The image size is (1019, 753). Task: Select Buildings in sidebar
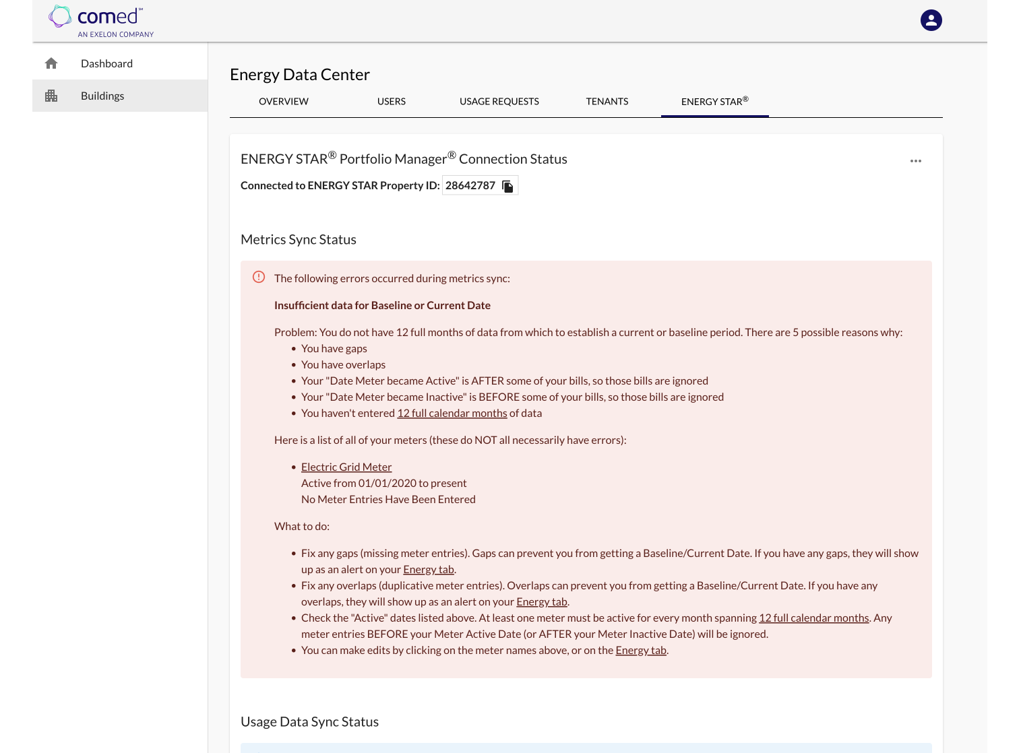click(120, 96)
